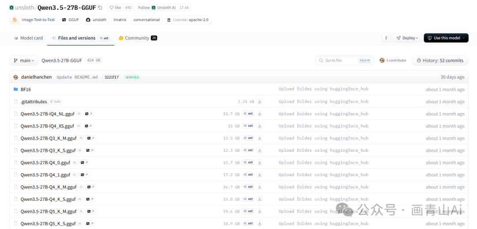Open the Community tab

(x=137, y=38)
